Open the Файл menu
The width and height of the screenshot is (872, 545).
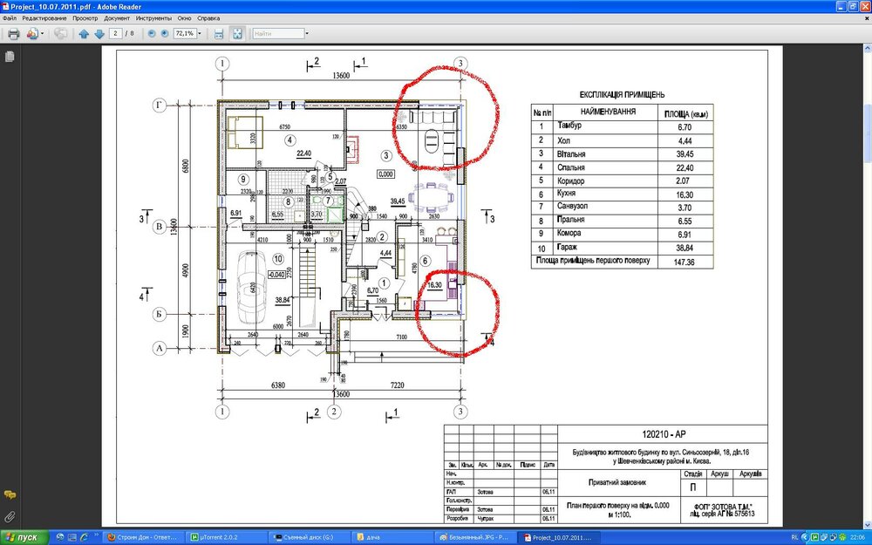pos(10,18)
